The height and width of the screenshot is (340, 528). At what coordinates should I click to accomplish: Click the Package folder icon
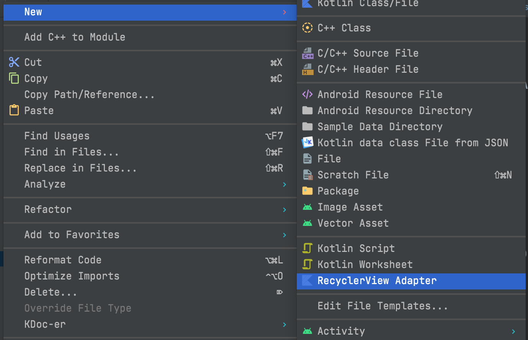(307, 191)
